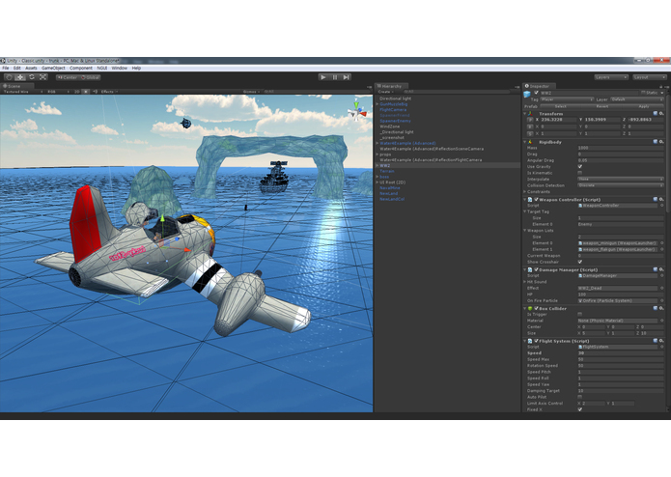The height and width of the screenshot is (477, 671).
Task: Open the File menu
Action: [6, 68]
